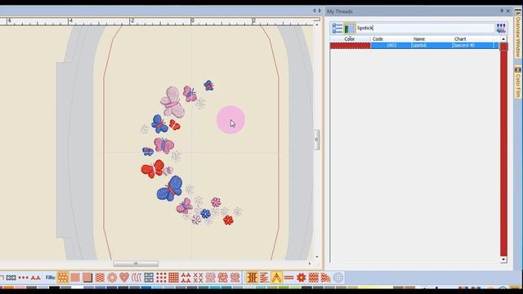This screenshot has height=294, width=523.
Task: Select the red flower at bottom right
Action: 228,220
